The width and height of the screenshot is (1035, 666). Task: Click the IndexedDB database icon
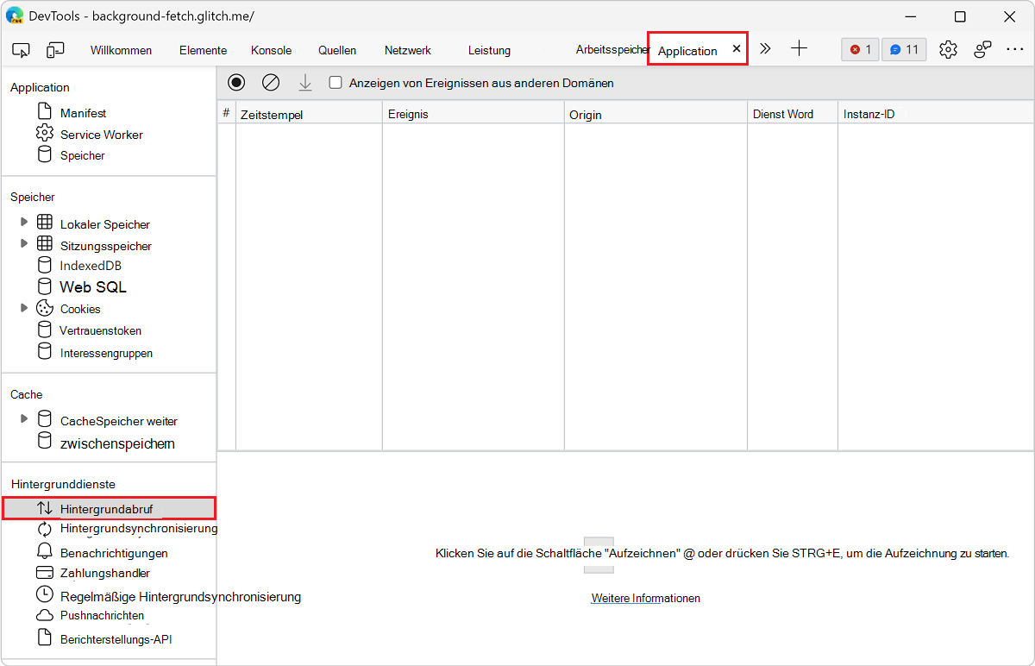[44, 266]
